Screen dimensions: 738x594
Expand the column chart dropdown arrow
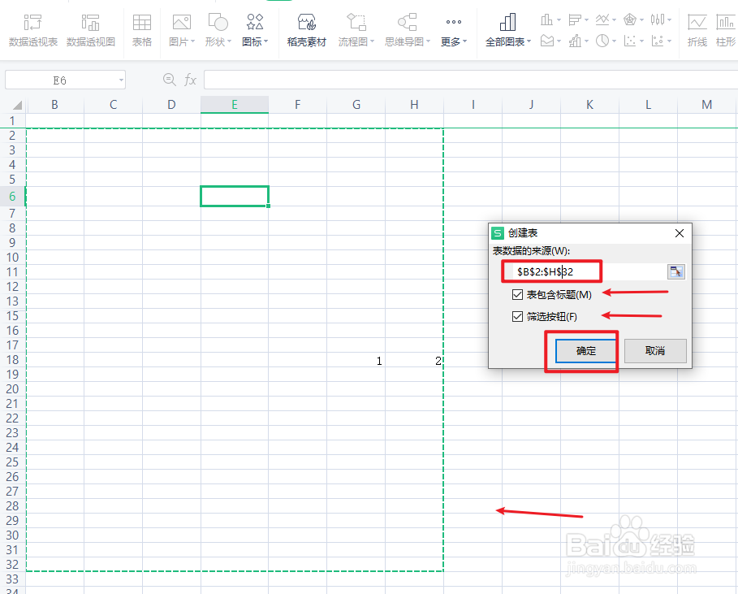(559, 20)
